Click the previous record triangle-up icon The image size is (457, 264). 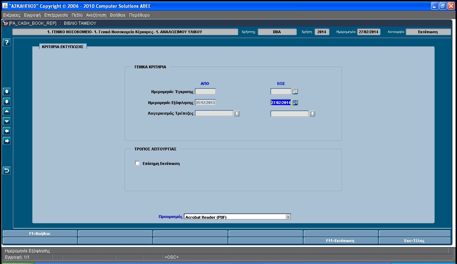click(x=7, y=111)
